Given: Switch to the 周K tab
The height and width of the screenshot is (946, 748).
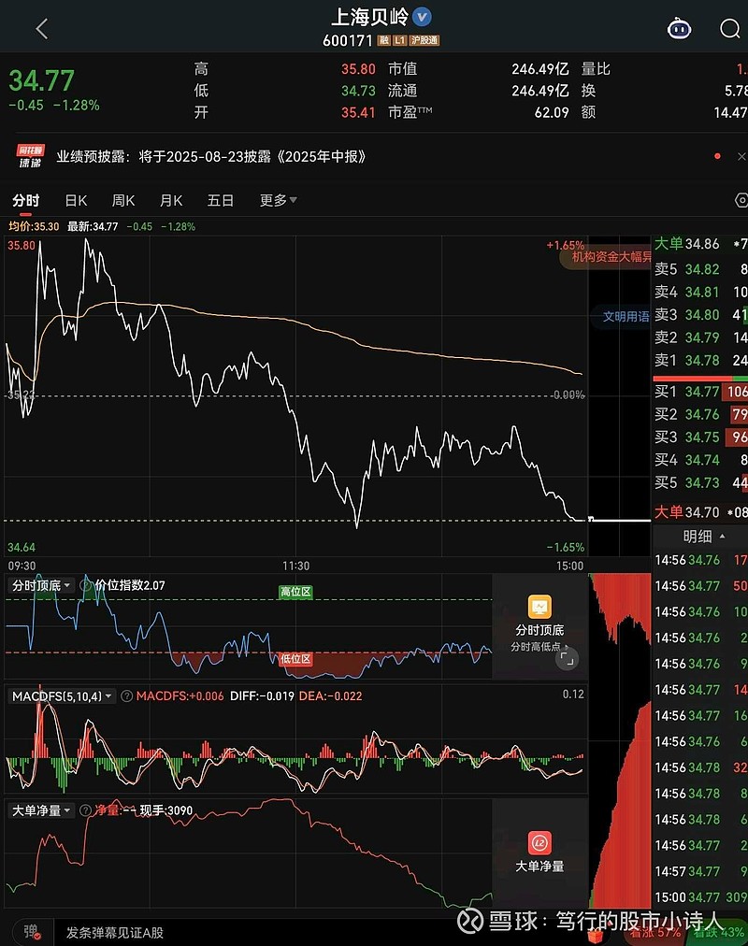Looking at the screenshot, I should [x=123, y=200].
